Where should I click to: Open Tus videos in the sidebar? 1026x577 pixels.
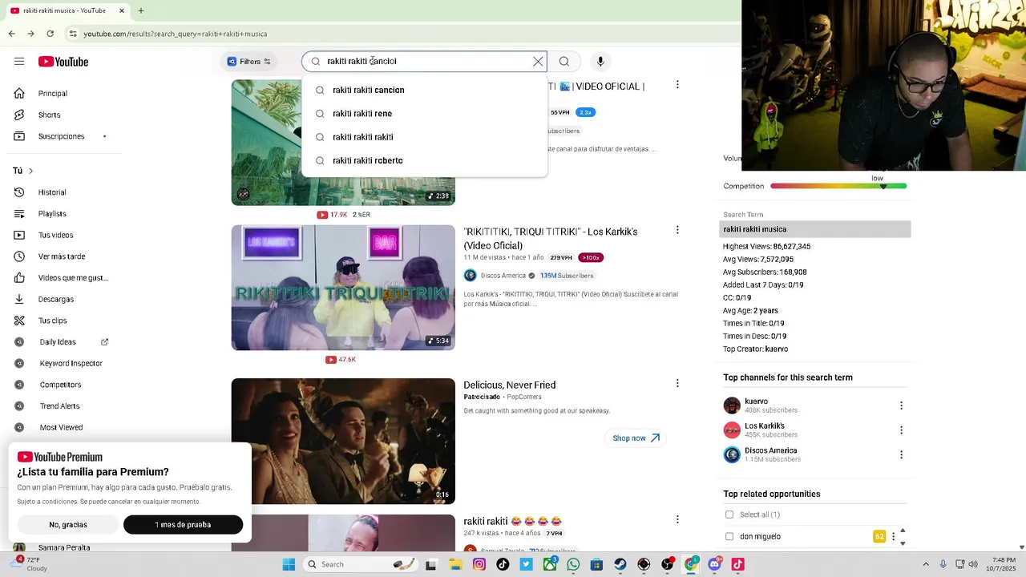tap(55, 235)
